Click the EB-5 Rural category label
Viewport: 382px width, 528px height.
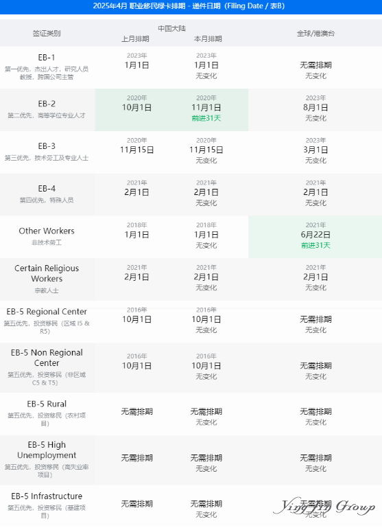pos(47,404)
